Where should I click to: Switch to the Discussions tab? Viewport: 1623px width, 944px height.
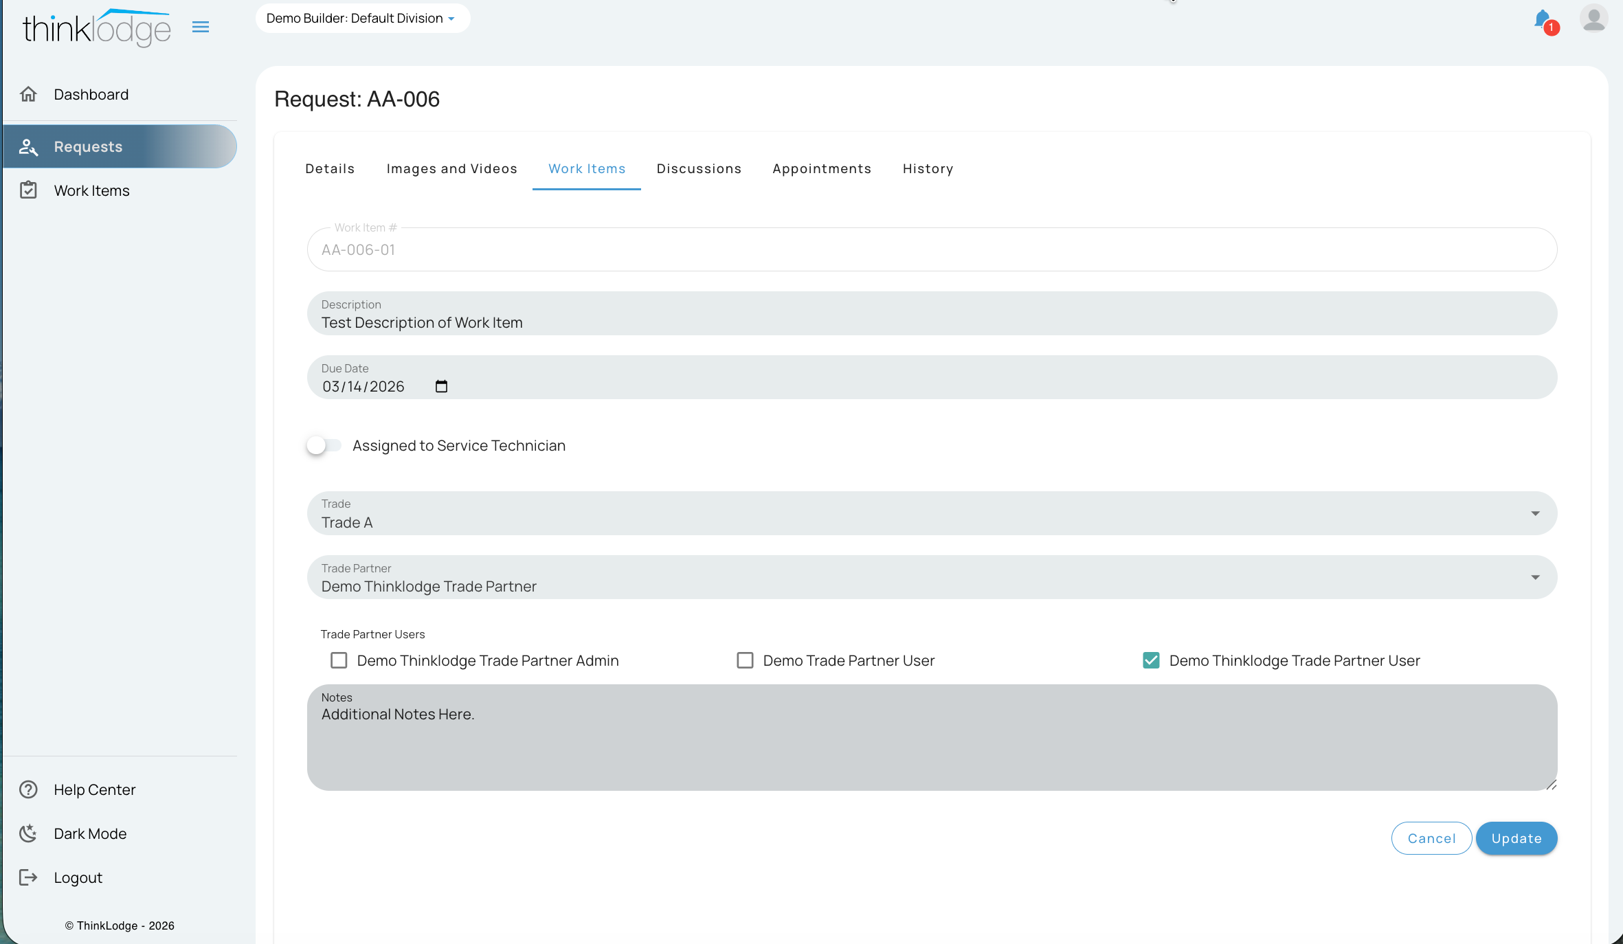click(x=699, y=169)
